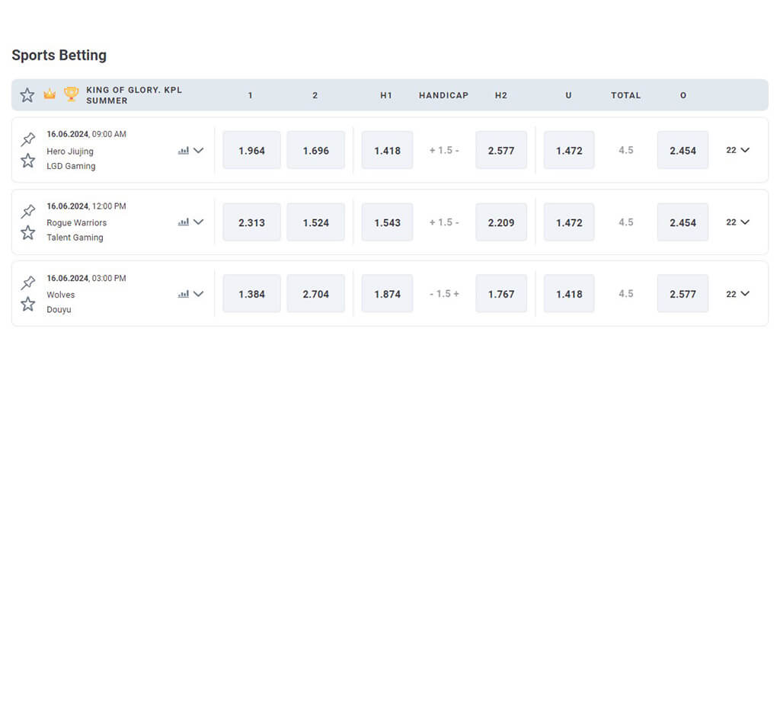Select H2 handicap odds 1.767

501,294
